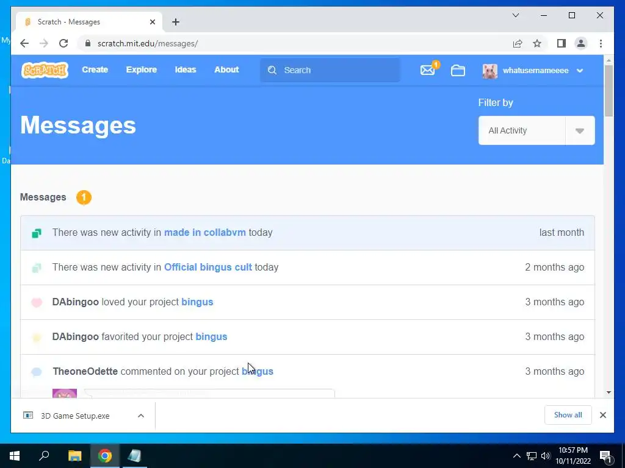Image resolution: width=625 pixels, height=468 pixels.
Task: Click the star icon beside DAbingoo favorited
Action: (x=37, y=338)
